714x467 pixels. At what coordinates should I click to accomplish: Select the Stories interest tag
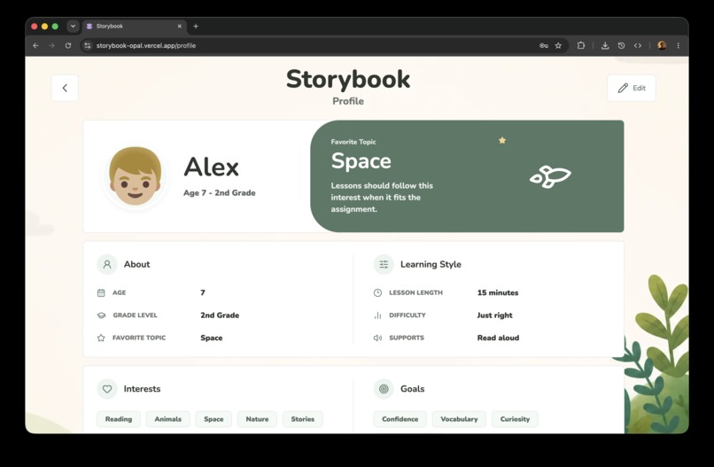coord(303,419)
